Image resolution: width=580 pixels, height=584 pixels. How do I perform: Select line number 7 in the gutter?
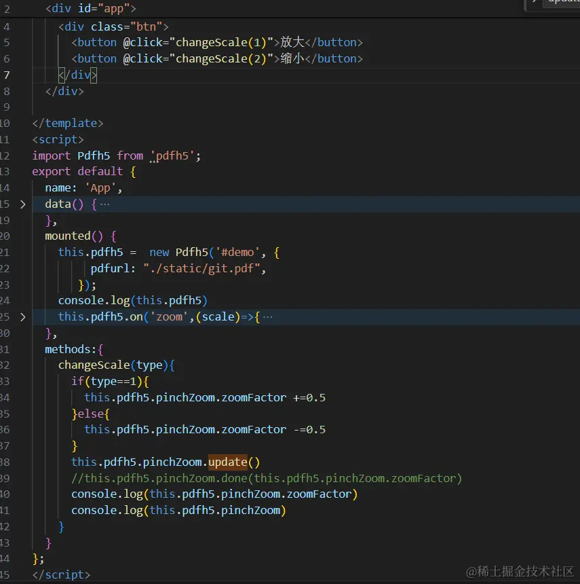click(7, 75)
